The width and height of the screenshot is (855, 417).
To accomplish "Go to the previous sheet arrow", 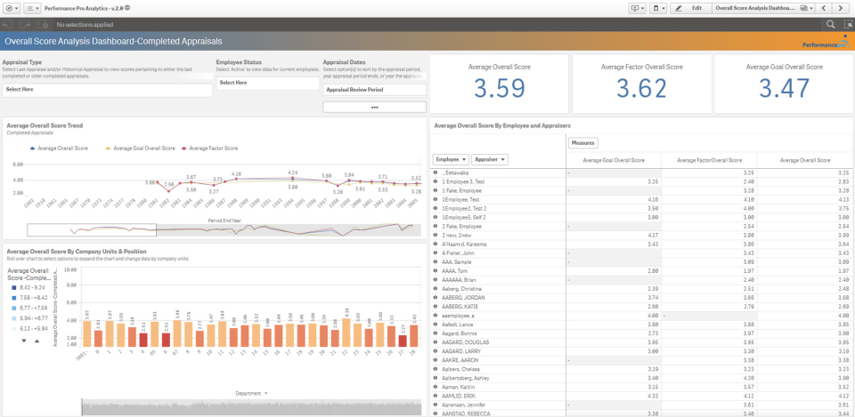I will click(826, 7).
